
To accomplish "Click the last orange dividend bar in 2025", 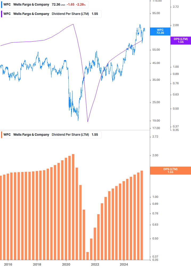I will tap(142, 215).
